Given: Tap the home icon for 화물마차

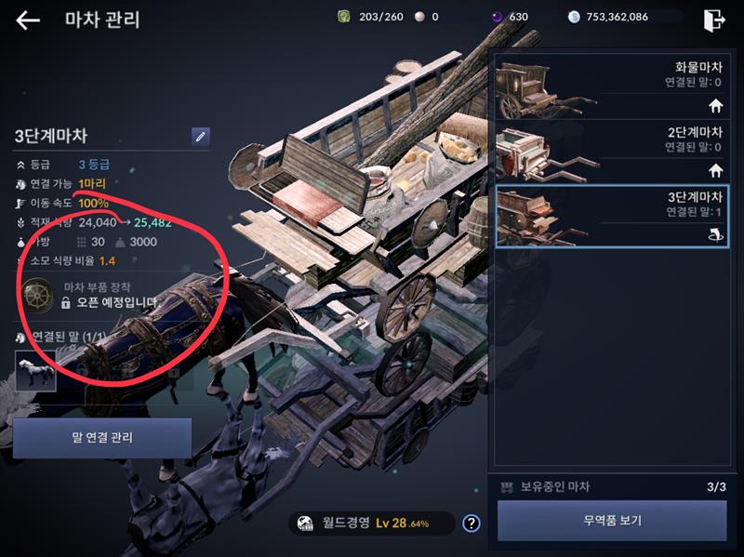Looking at the screenshot, I should click(x=715, y=106).
